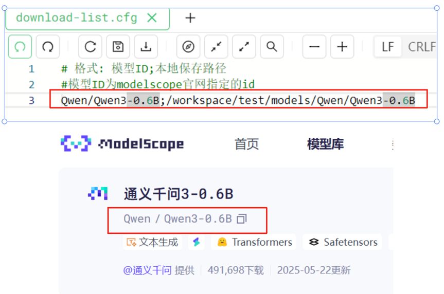Save the file with the disk icon
Image resolution: width=444 pixels, height=294 pixels.
click(118, 47)
